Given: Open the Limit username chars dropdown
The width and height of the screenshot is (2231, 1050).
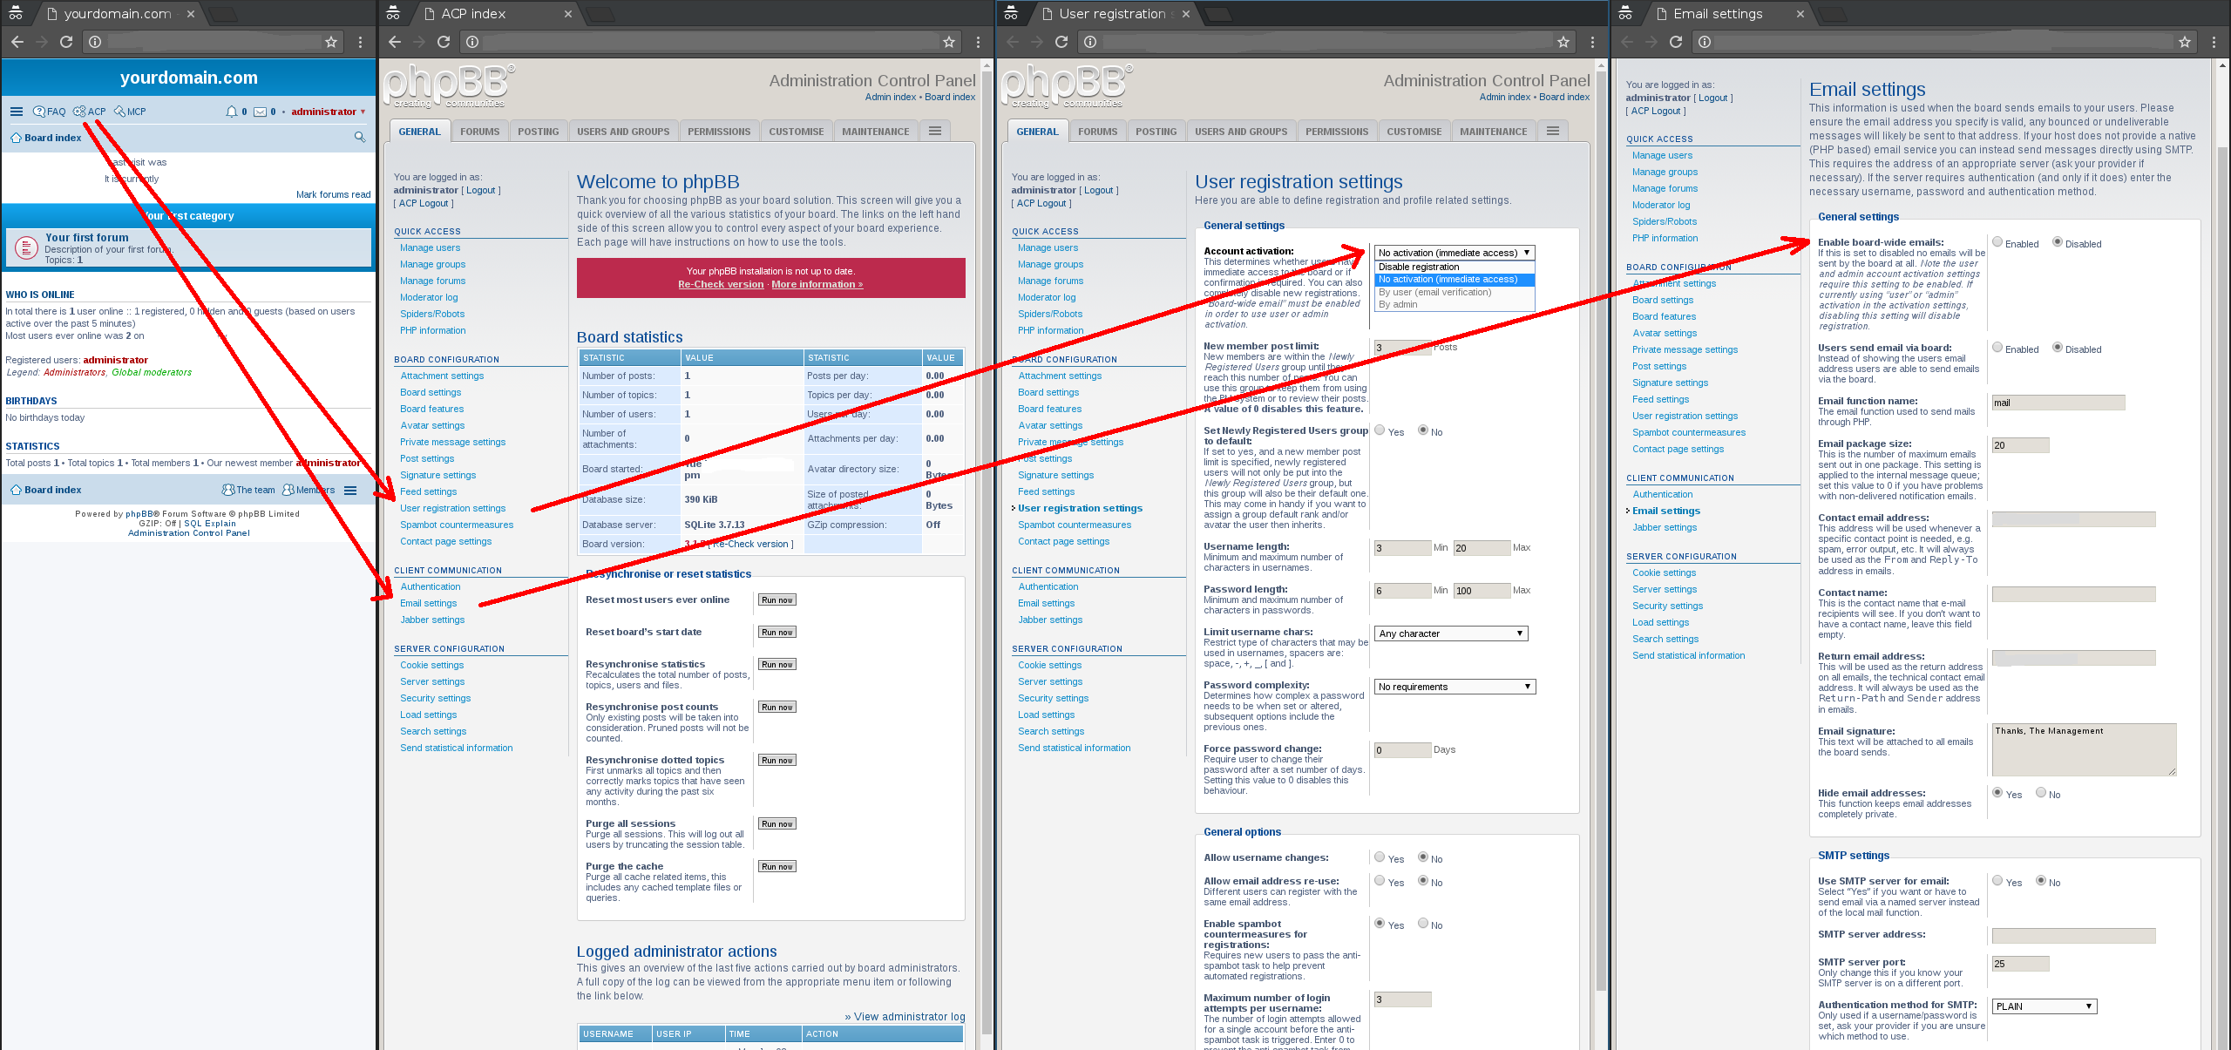Looking at the screenshot, I should 1451,633.
